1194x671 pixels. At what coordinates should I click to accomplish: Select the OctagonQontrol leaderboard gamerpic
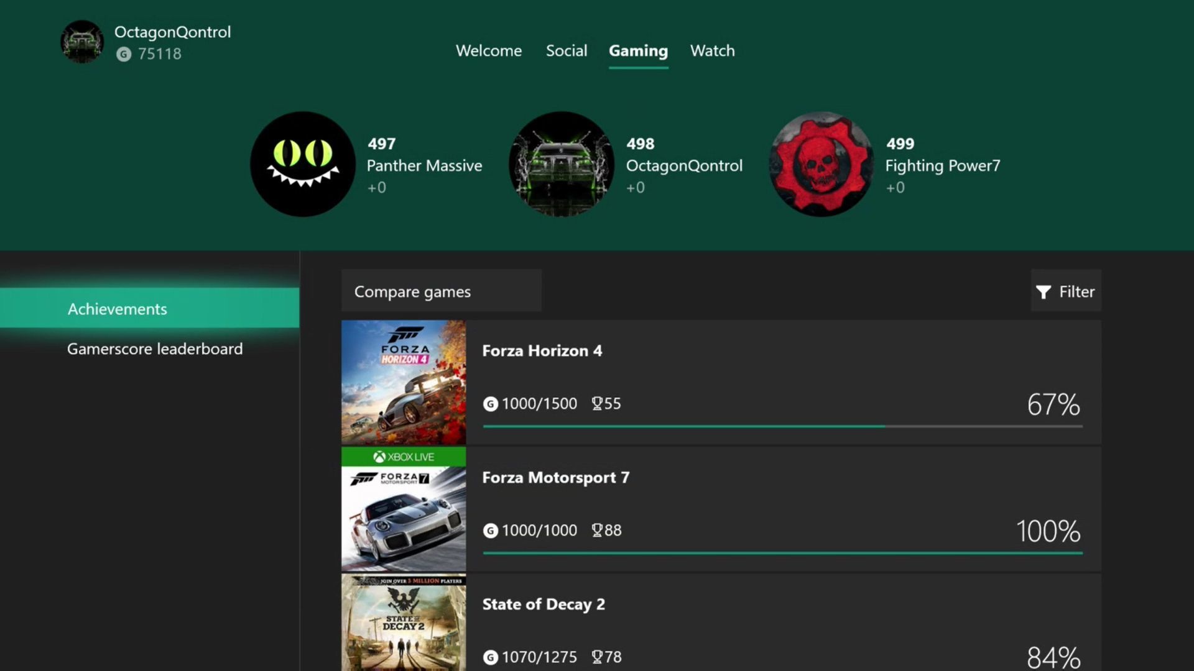(x=562, y=164)
